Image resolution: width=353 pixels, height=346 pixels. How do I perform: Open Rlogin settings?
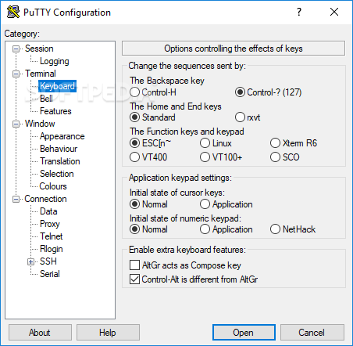[52, 249]
